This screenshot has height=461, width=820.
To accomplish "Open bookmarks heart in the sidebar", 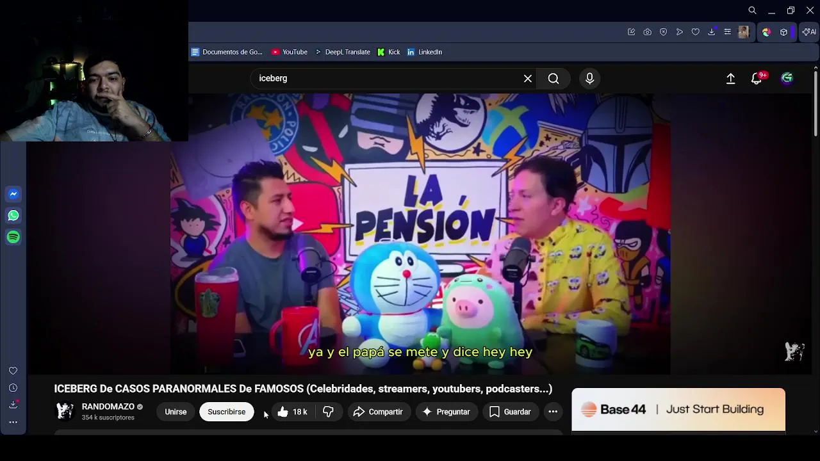I will click(x=13, y=371).
